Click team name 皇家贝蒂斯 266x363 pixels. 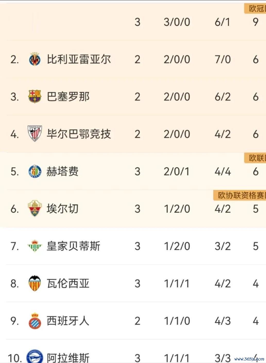(x=73, y=246)
